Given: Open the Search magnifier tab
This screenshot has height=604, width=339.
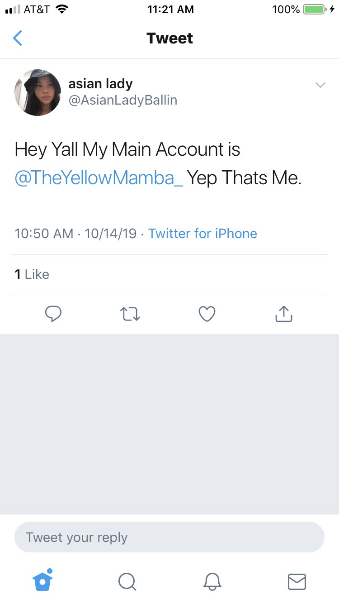Looking at the screenshot, I should pyautogui.click(x=127, y=581).
